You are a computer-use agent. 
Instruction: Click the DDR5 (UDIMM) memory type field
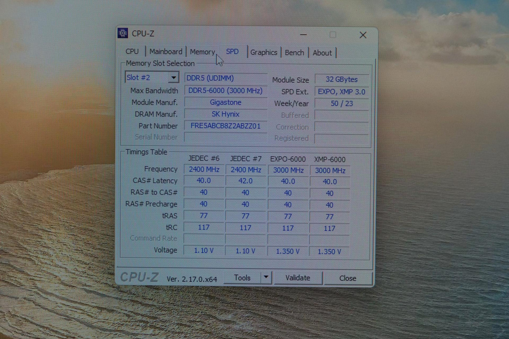click(226, 78)
